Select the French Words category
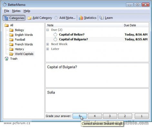The width and height of the screenshot is (152, 129). (x=24, y=44)
